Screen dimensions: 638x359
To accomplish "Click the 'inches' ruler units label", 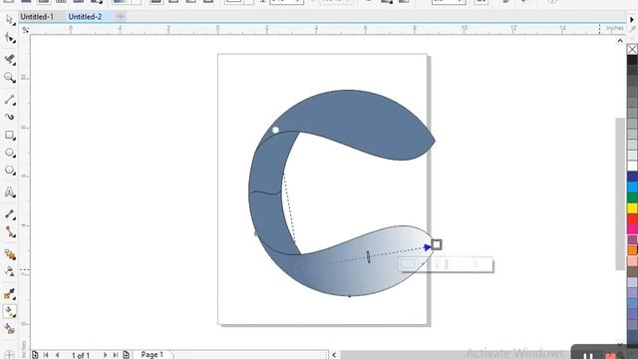I will point(614,28).
